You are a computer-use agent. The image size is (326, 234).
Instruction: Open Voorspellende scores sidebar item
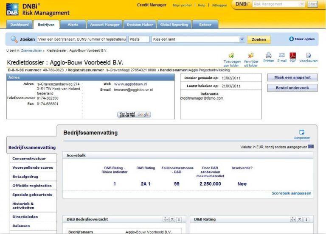(x=33, y=167)
